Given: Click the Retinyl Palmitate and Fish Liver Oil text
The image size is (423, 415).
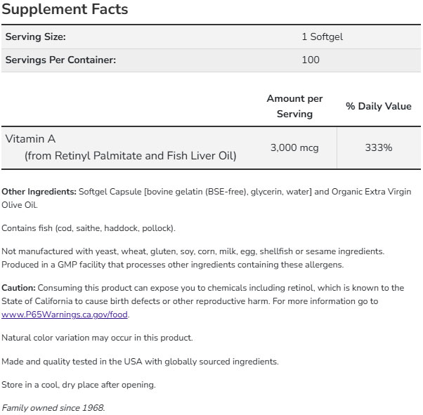Looking at the screenshot, I should coord(131,156).
